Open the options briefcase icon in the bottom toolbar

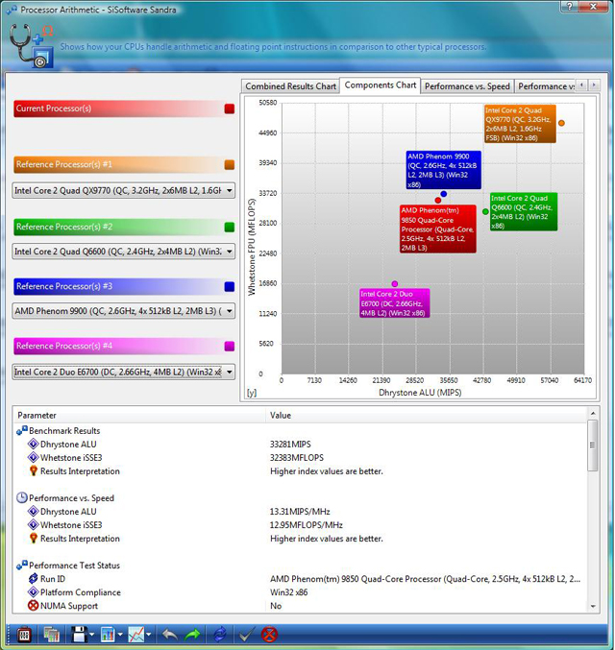tap(24, 635)
